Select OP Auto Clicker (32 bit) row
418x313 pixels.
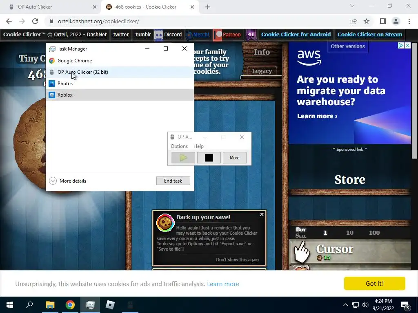pyautogui.click(x=120, y=72)
